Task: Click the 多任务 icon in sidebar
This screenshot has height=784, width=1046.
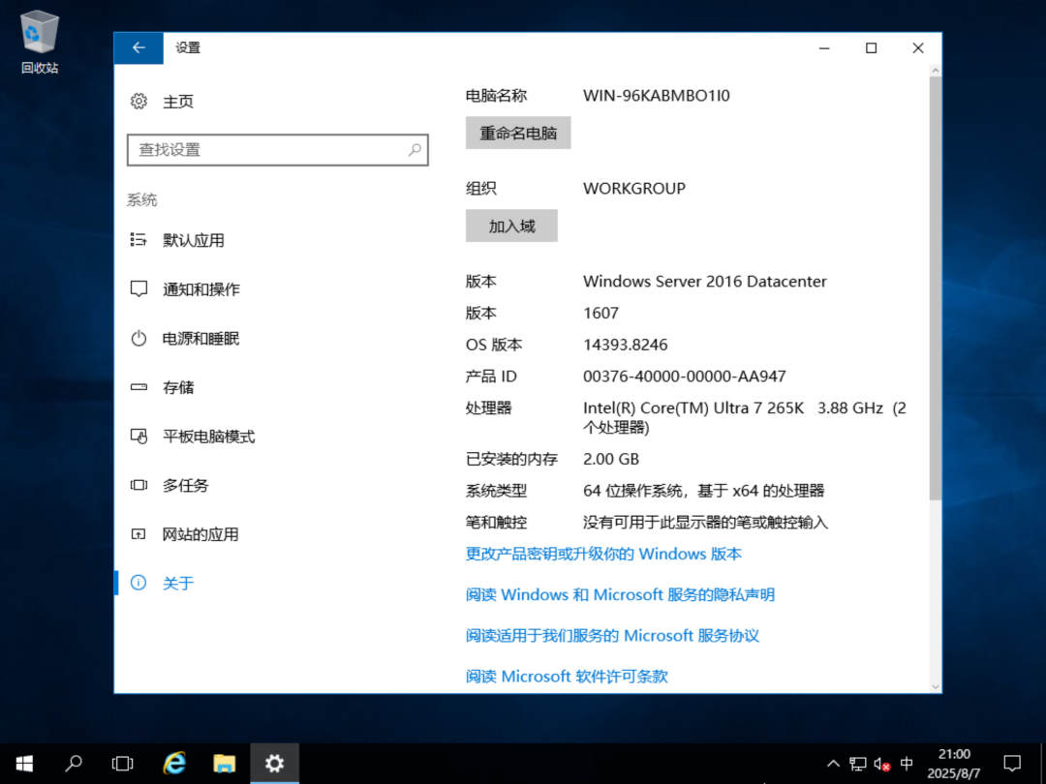Action: coord(138,485)
